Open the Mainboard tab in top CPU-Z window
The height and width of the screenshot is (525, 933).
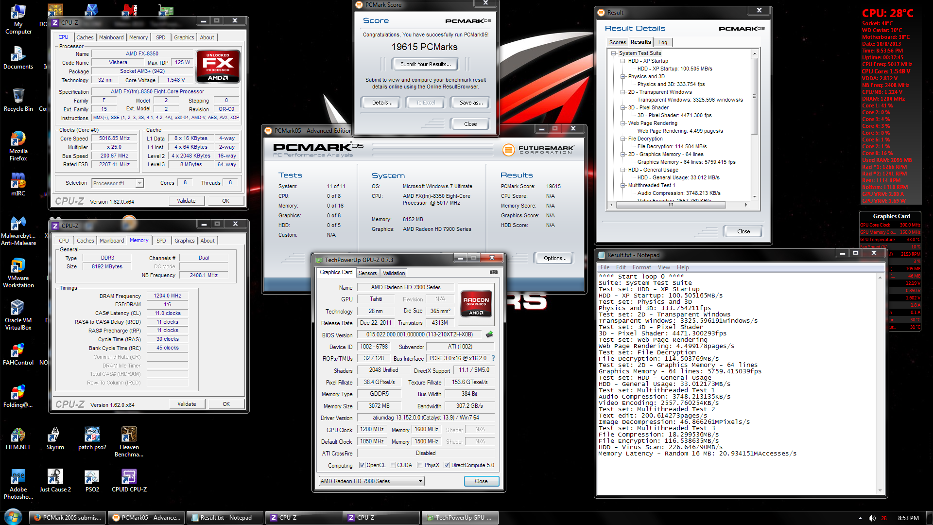pos(111,37)
